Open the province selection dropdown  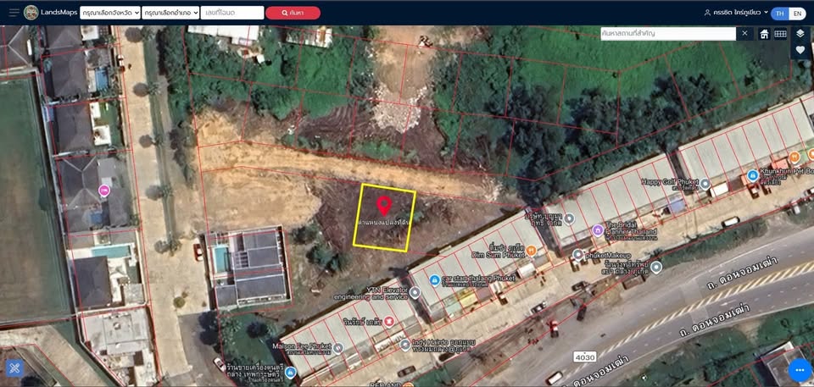pos(110,13)
